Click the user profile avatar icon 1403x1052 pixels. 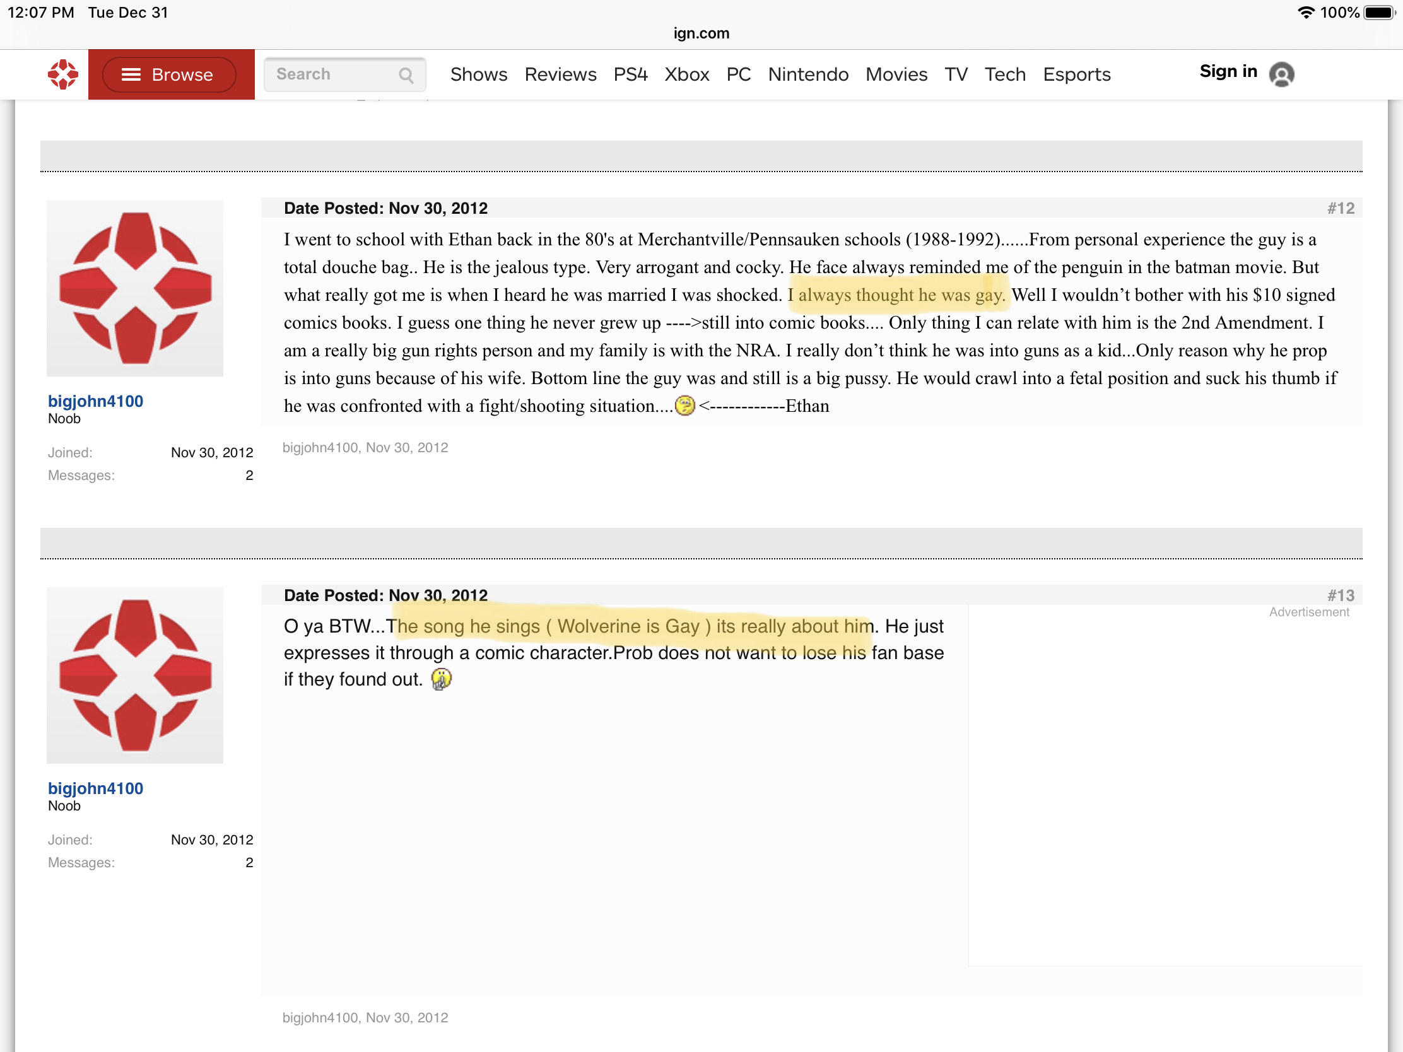click(x=1281, y=75)
